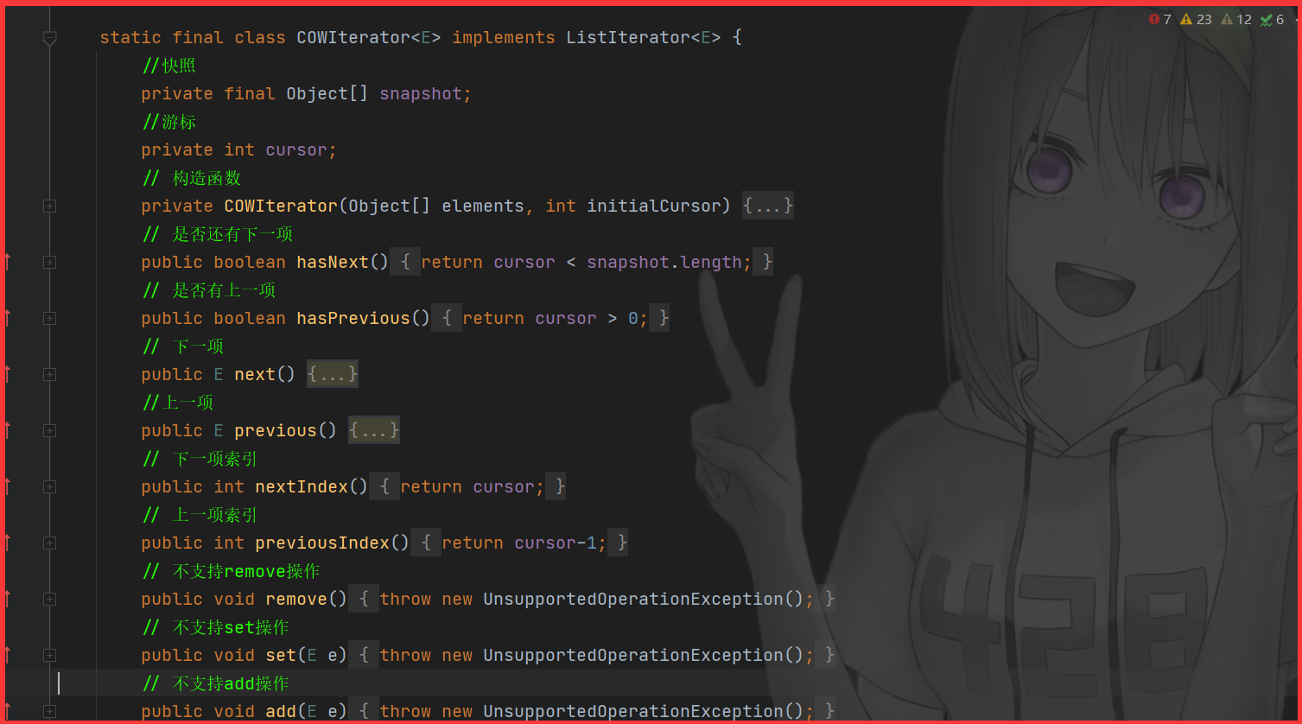Click the snapshot field in its declaration

(x=421, y=93)
